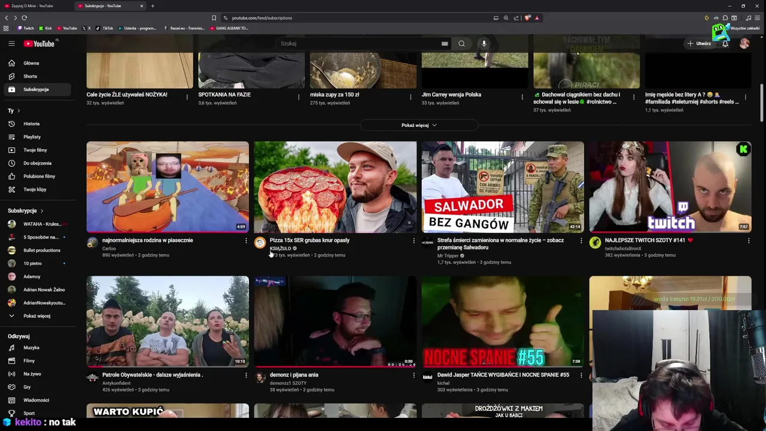766x431 pixels.
Task: Click the Utwórz create button
Action: pos(699,44)
